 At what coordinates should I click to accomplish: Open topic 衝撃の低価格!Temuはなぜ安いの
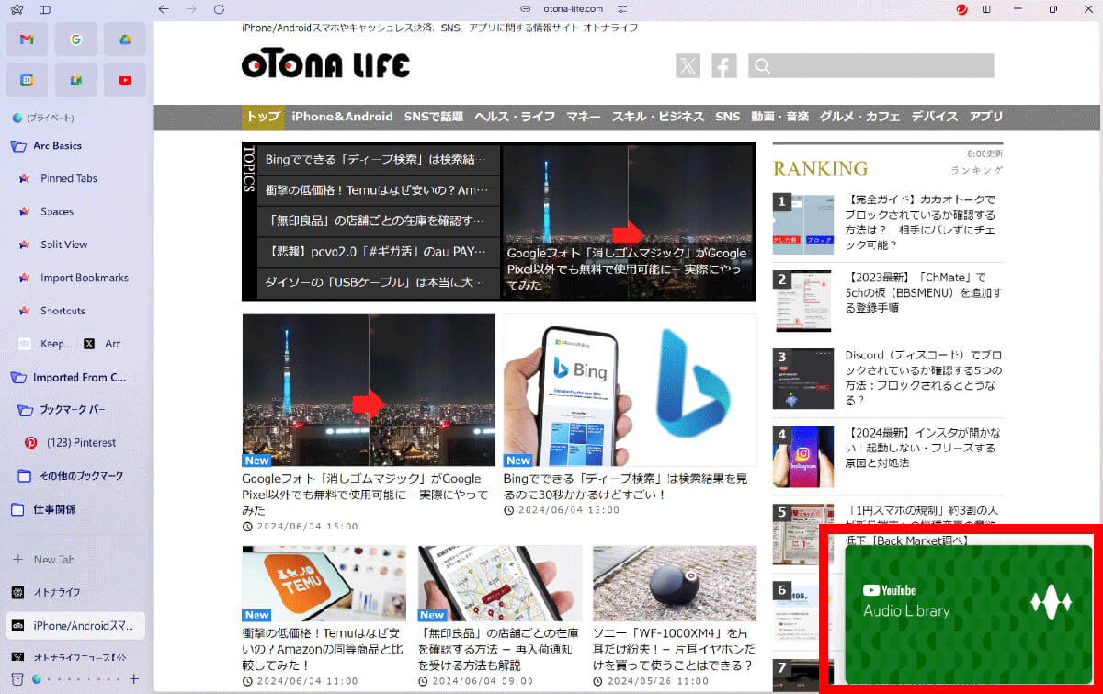point(379,190)
